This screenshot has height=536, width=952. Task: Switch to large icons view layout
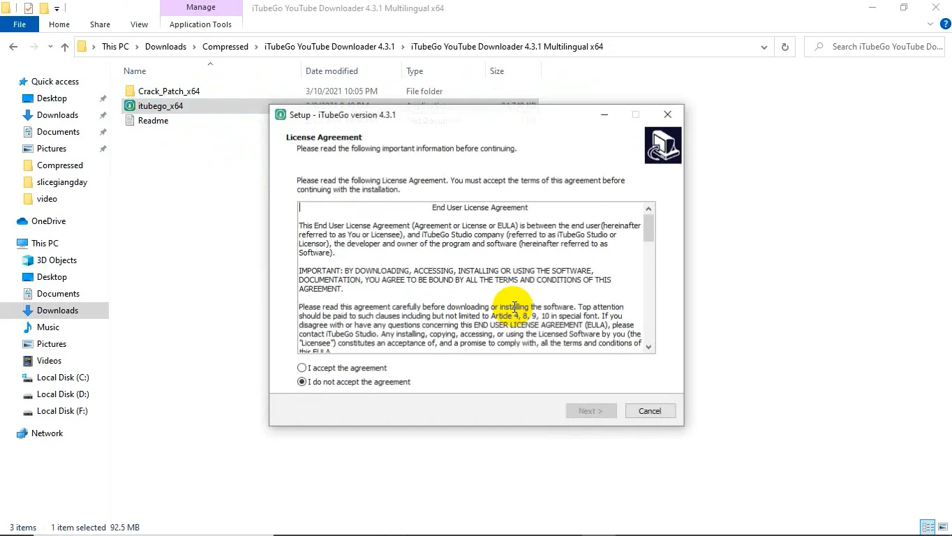[x=942, y=528]
